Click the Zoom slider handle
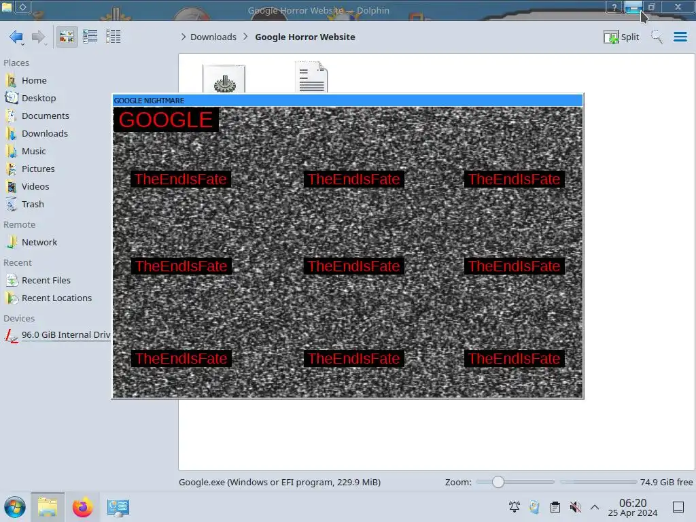696x522 pixels. click(498, 482)
